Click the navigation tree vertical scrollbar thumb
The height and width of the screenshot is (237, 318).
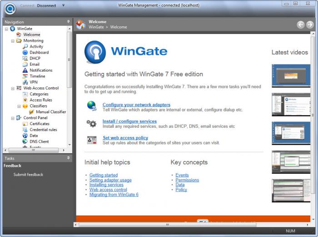70,60
